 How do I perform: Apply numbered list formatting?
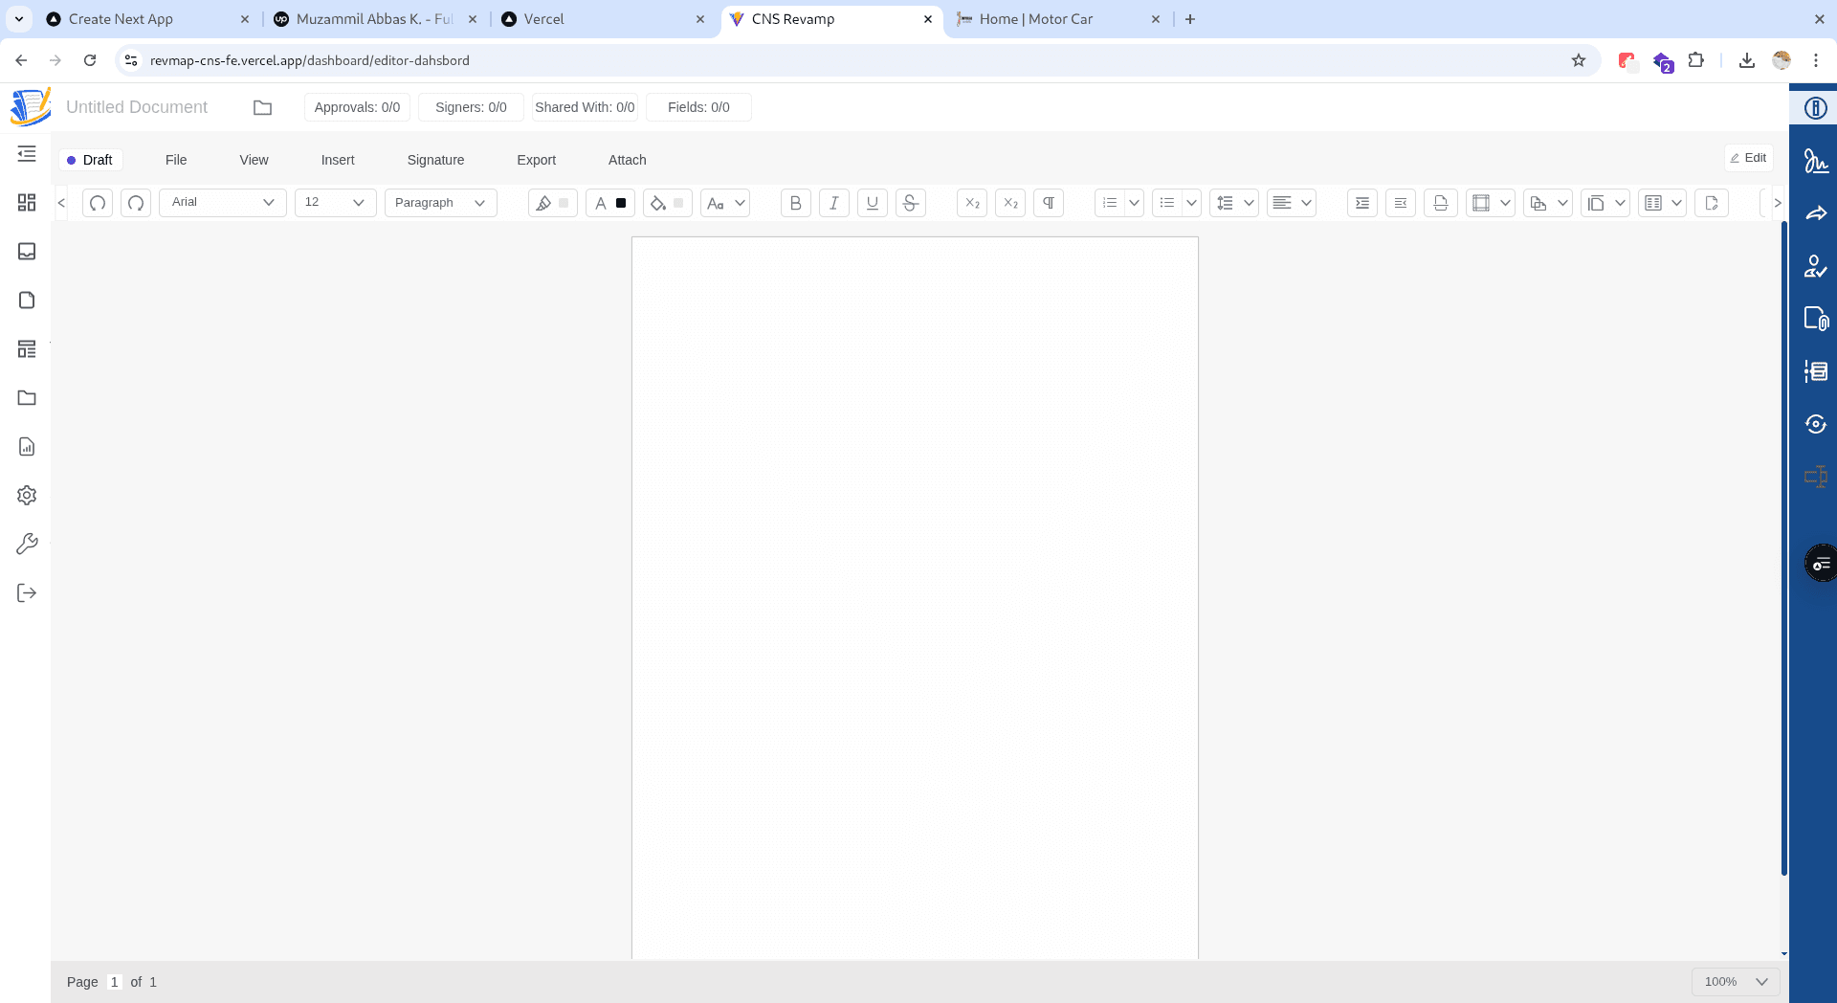(x=1110, y=203)
